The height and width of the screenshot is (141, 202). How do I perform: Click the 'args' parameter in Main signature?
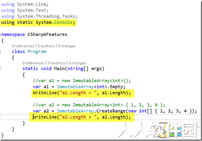tap(97, 69)
